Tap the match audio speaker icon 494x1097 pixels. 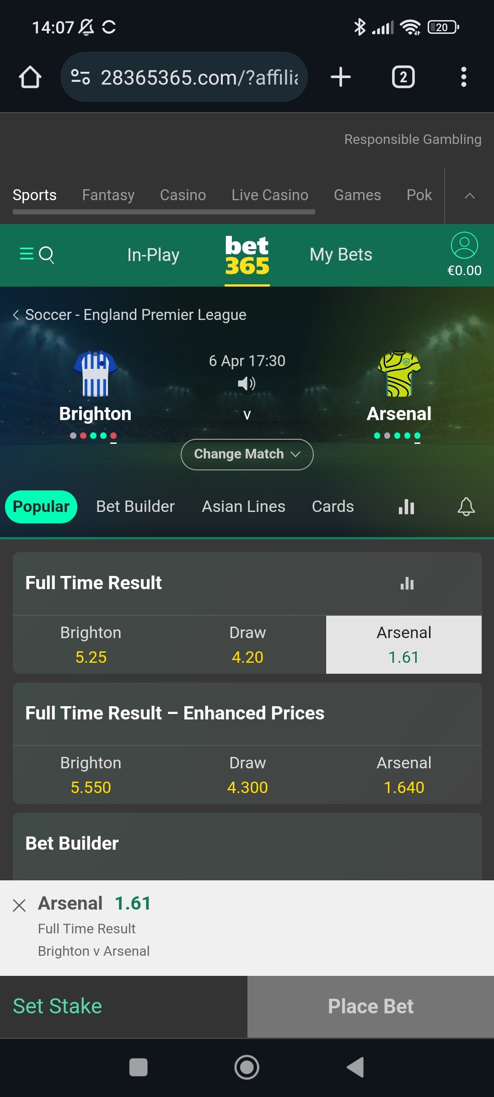coord(247,383)
